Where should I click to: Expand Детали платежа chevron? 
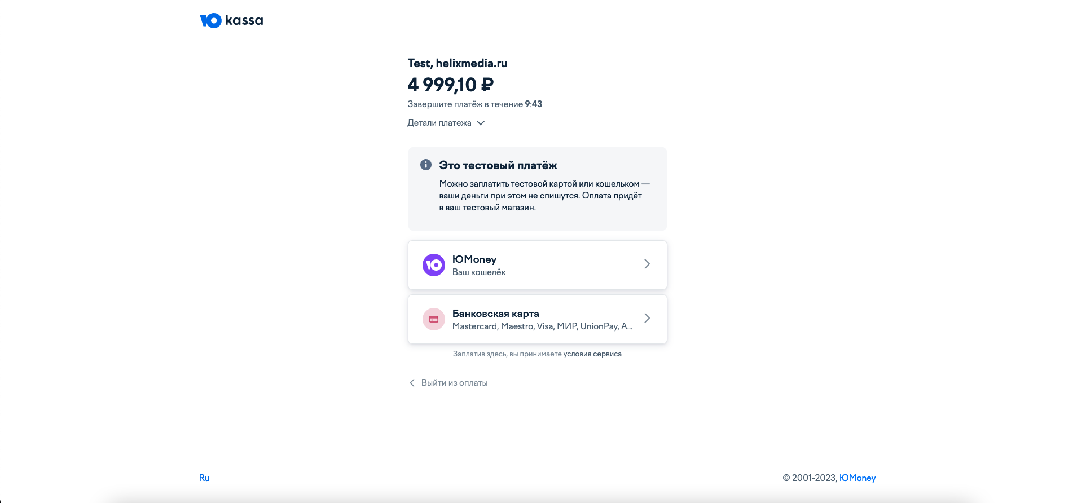tap(481, 123)
